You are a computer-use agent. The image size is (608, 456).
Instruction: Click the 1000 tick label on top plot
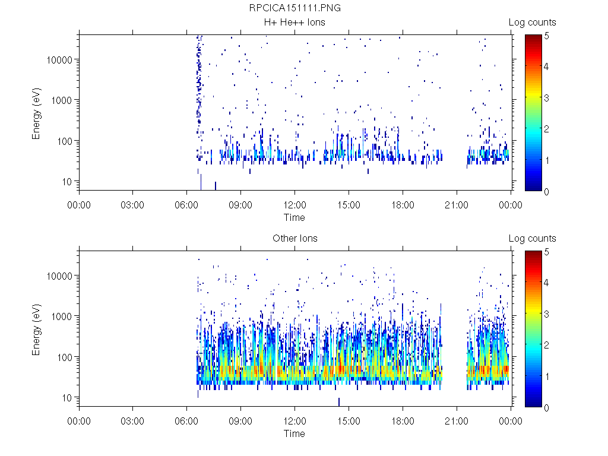(x=62, y=100)
